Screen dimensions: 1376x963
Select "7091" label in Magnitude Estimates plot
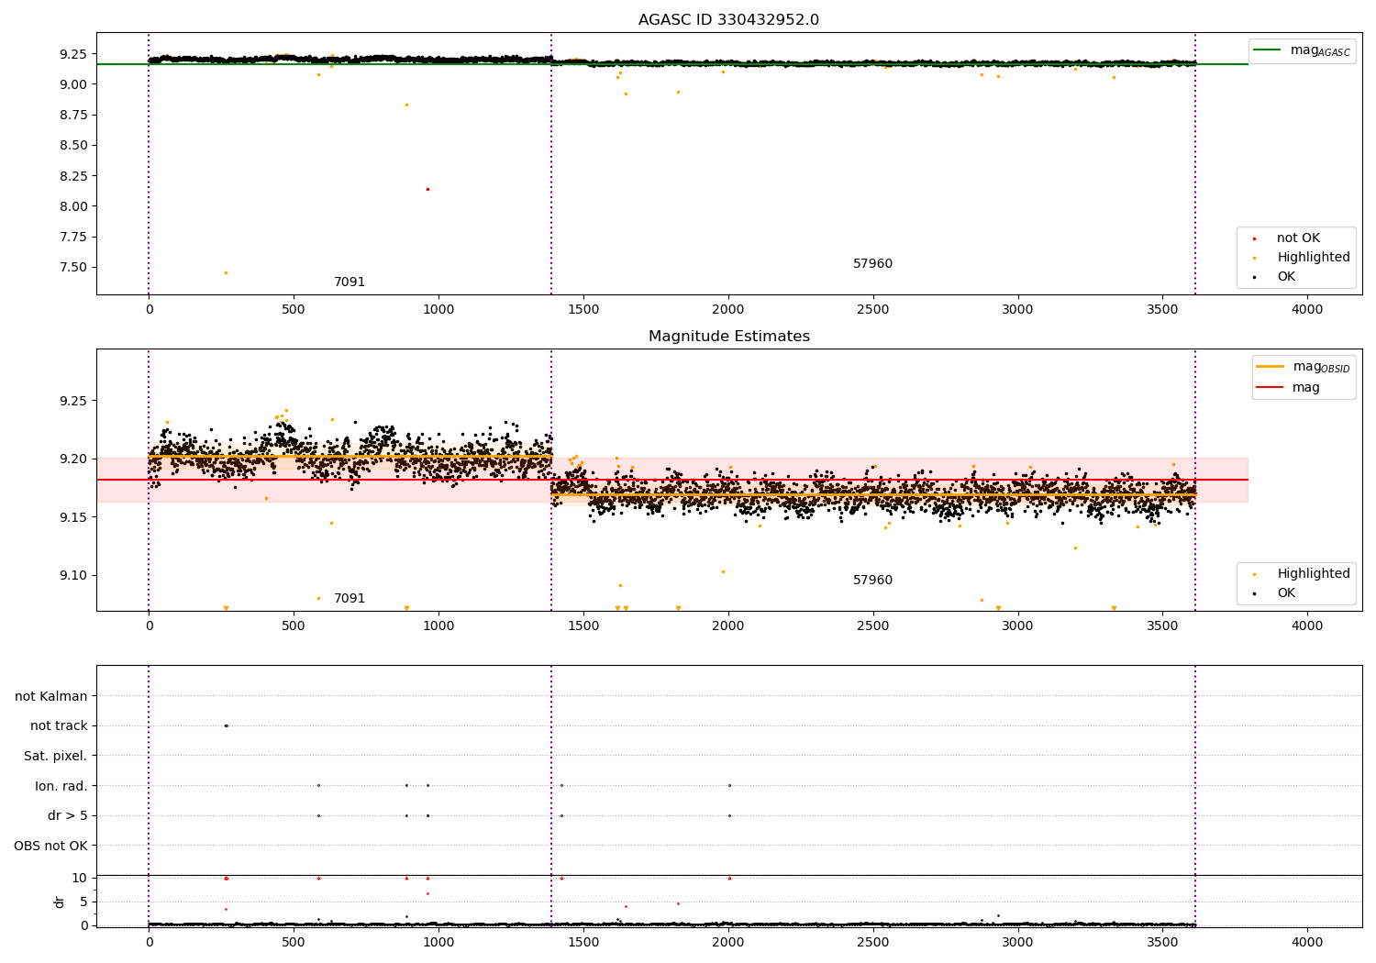pos(350,599)
